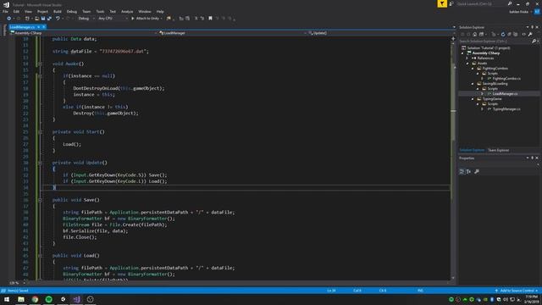Switch to the Team Explorer tab
Viewport: 542px width, 305px height.
point(499,150)
